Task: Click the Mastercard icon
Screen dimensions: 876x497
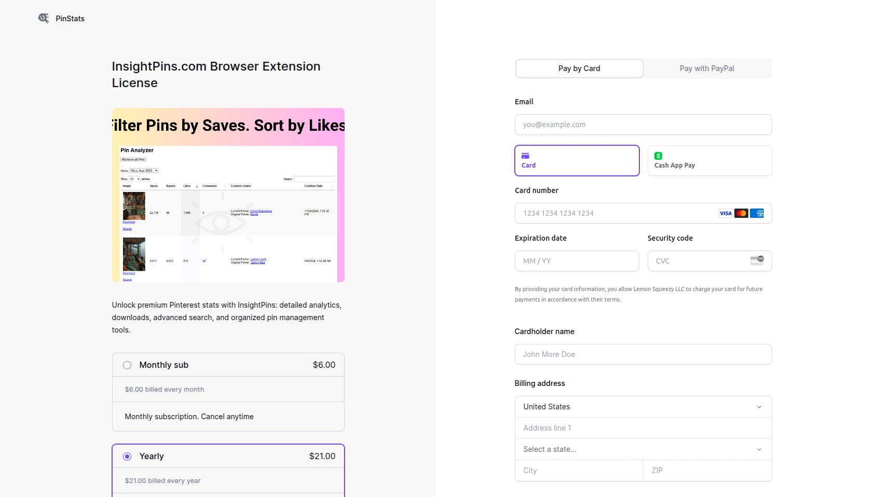Action: coord(741,213)
